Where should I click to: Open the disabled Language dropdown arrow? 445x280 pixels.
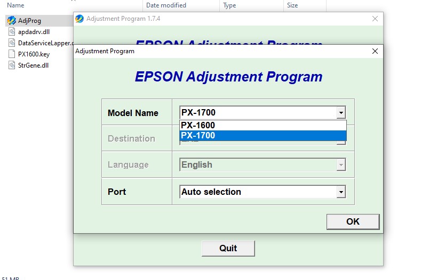coord(341,165)
